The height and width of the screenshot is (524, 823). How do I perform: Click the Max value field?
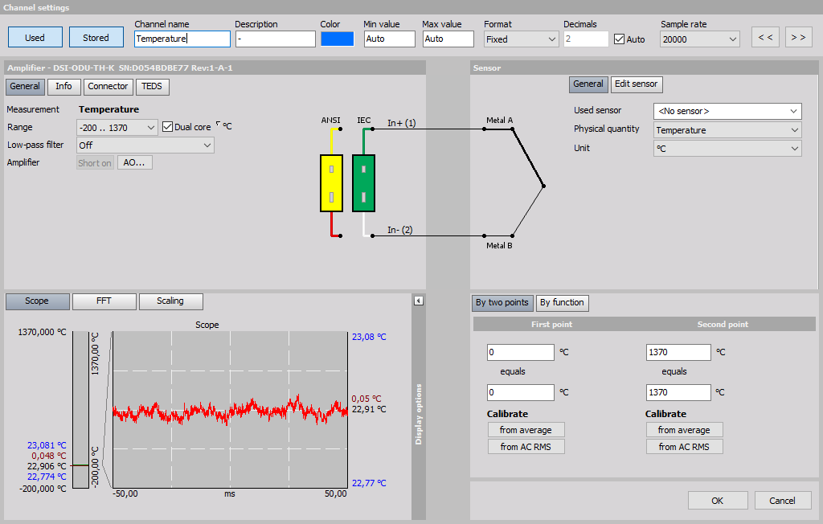click(448, 39)
